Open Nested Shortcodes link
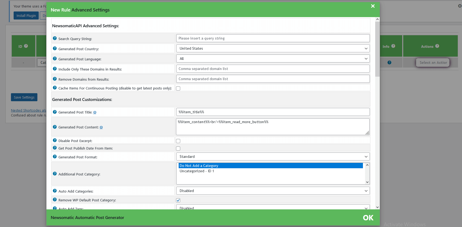The width and height of the screenshot is (462, 227). point(29,110)
